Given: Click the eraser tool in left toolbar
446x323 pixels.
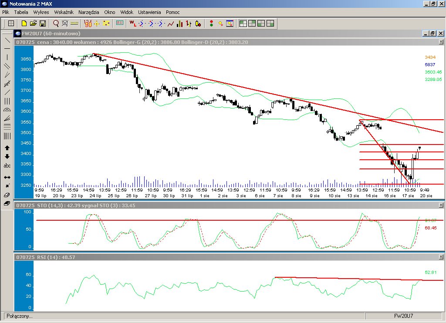Looking at the screenshot, I should (x=7, y=195).
